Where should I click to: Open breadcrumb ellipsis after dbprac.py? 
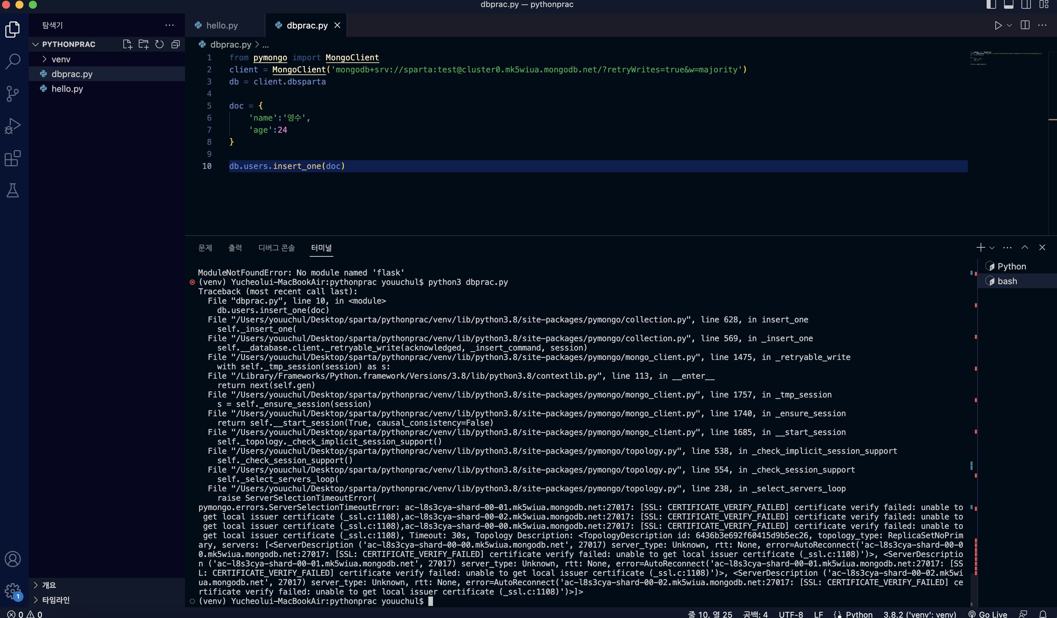click(265, 45)
